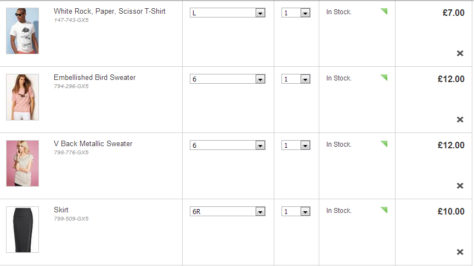This screenshot has height=266, width=474.
Task: Click the Skirt product thumbnail
Action: (x=22, y=229)
